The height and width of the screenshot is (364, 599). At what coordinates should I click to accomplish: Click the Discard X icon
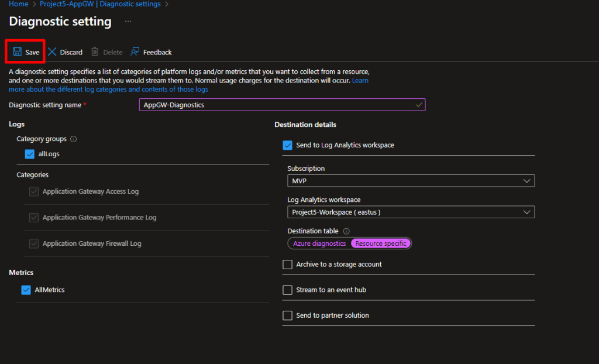click(52, 52)
